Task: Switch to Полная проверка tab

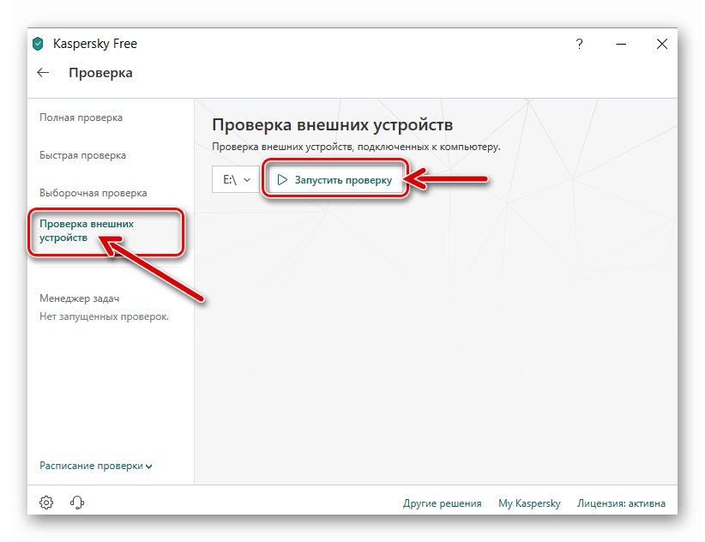Action: (x=81, y=117)
